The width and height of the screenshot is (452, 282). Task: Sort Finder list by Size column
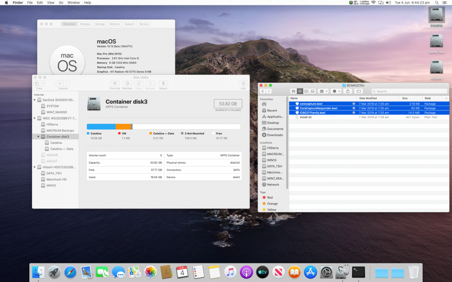tap(411, 98)
